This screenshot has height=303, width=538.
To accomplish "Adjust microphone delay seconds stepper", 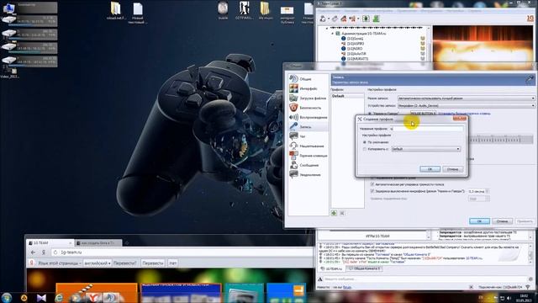I will (x=488, y=191).
